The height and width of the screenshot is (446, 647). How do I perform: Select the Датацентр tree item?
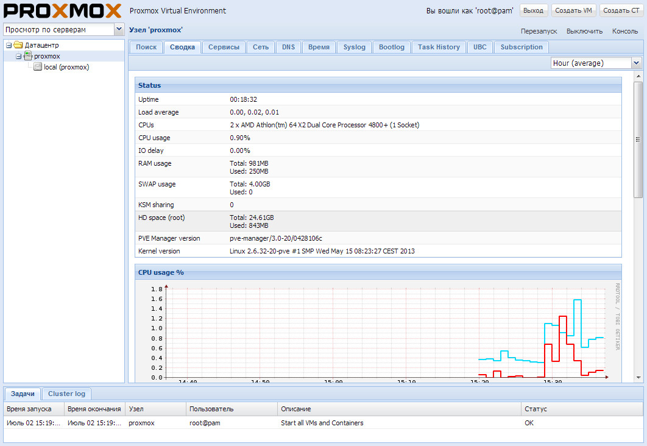click(41, 45)
